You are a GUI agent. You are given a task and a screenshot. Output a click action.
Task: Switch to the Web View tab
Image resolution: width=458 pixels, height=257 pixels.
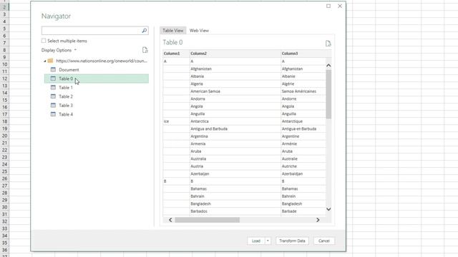[x=199, y=30]
